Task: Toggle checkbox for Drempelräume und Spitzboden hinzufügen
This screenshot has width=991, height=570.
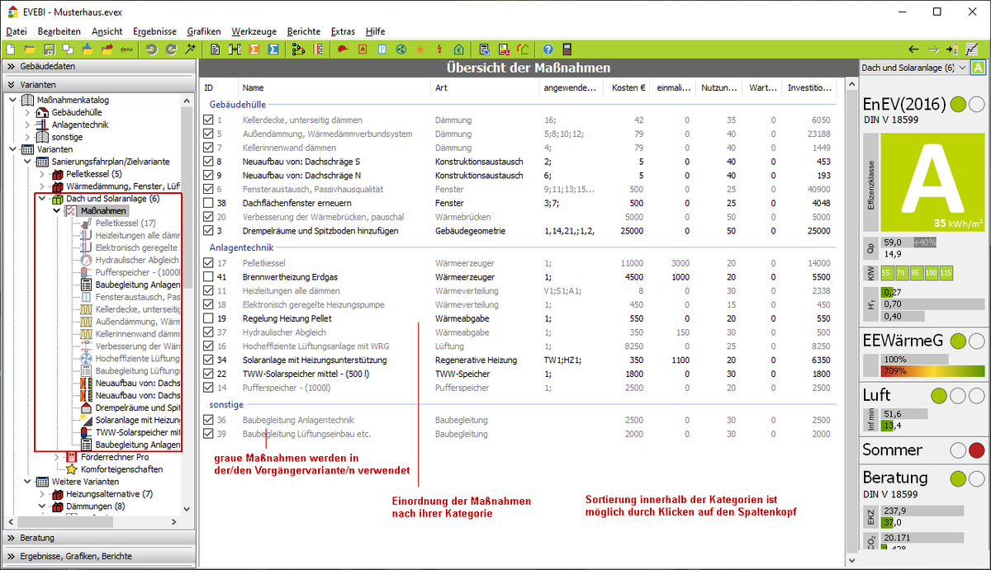Action: [208, 231]
